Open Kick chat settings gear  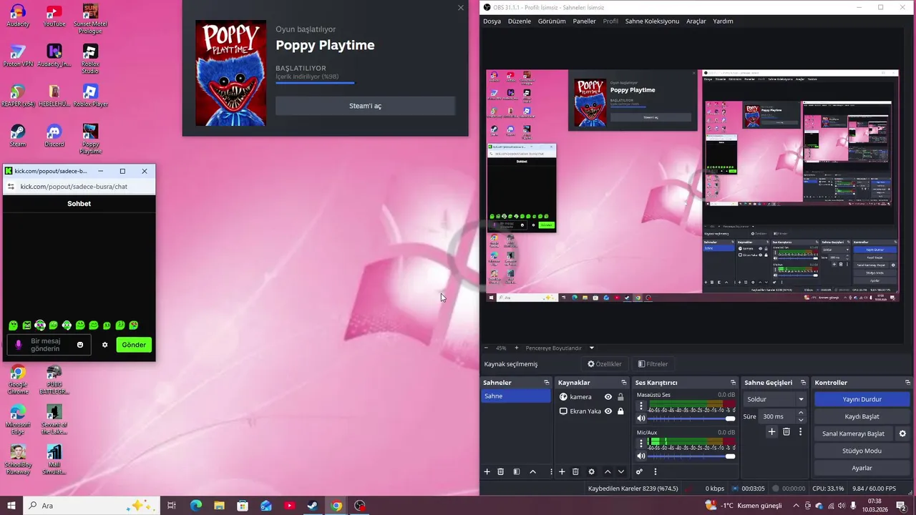coord(105,345)
